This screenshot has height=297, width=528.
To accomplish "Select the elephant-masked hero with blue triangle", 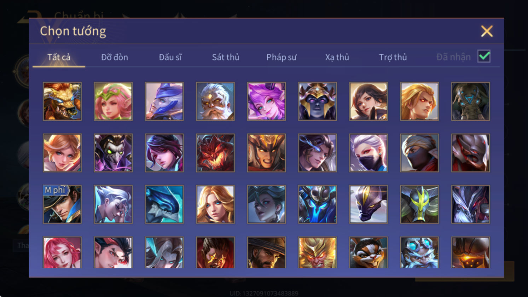I will click(x=471, y=101).
